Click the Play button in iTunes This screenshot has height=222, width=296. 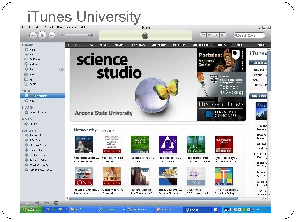coord(42,35)
